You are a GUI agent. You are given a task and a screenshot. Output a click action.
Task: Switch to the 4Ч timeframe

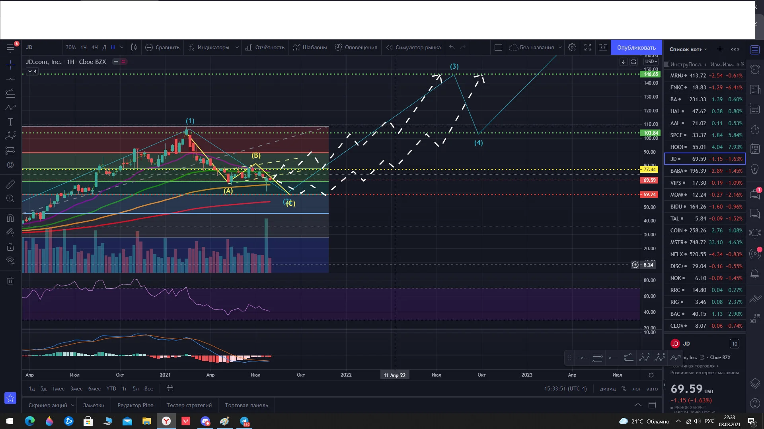coord(95,47)
